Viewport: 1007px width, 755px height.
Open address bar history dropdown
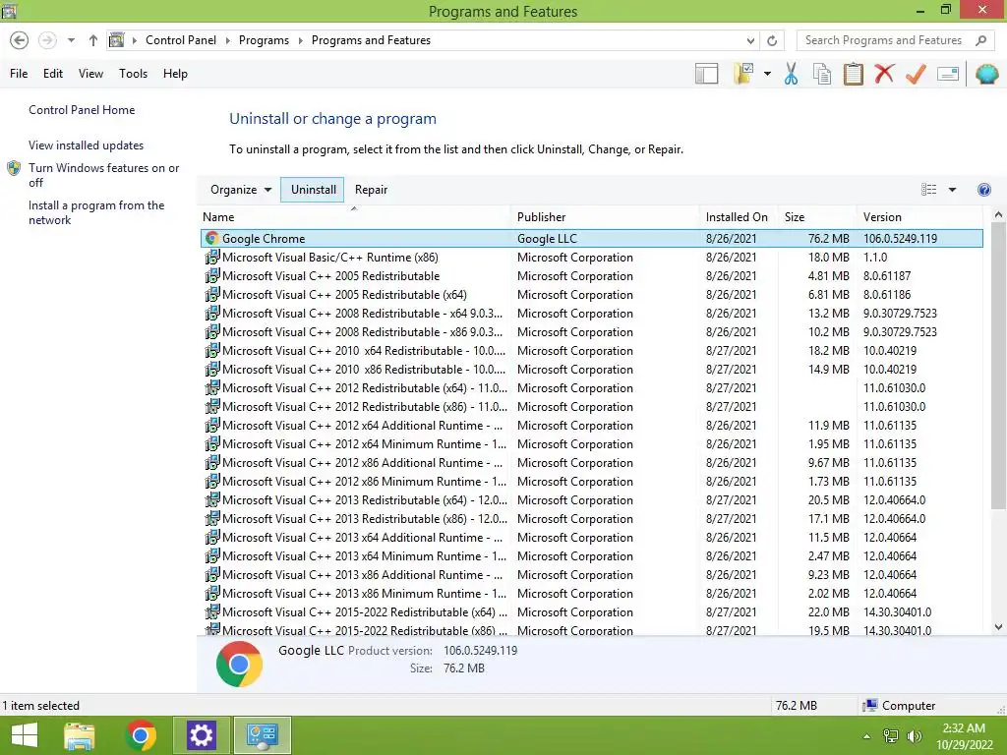tap(750, 40)
